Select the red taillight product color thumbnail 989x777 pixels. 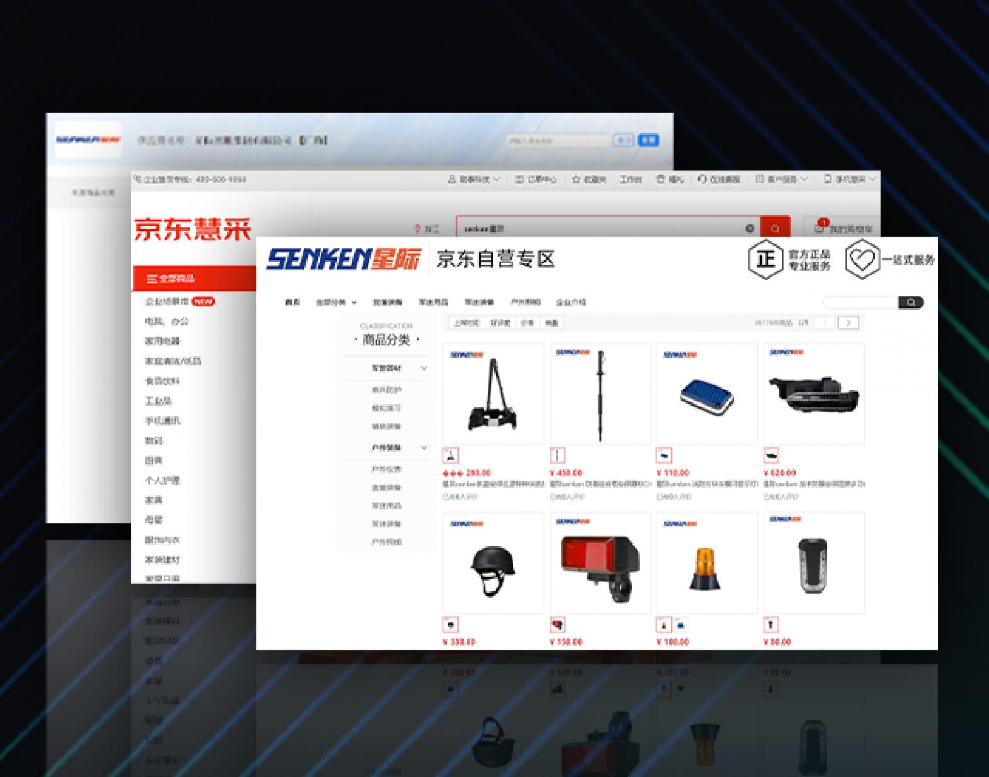coord(557,625)
